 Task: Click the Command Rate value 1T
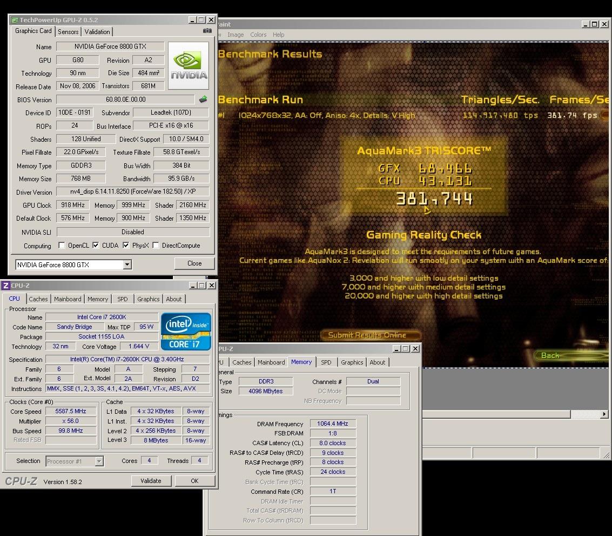333,491
